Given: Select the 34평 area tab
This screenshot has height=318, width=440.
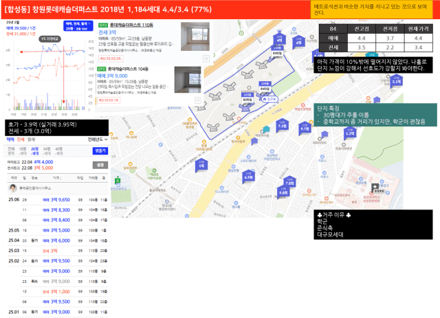Looking at the screenshot, I should 47,151.
